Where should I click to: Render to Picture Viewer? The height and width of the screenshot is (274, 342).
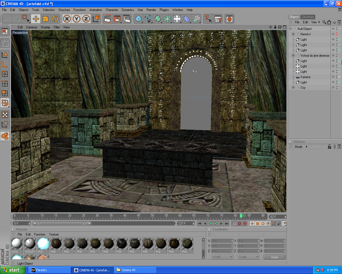click(117, 19)
